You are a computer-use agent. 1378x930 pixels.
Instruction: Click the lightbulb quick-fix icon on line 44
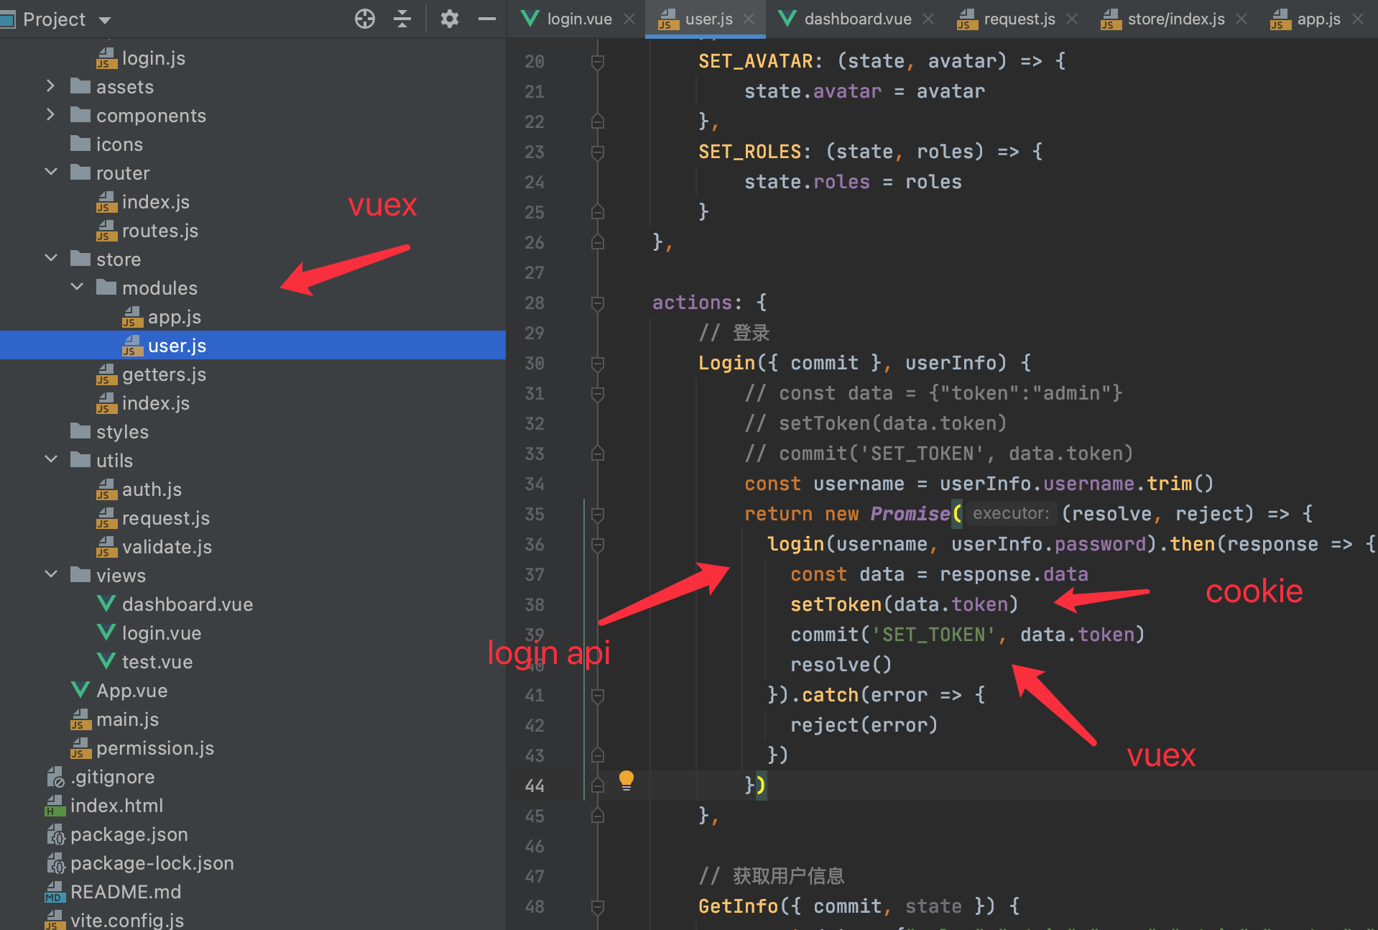[626, 781]
